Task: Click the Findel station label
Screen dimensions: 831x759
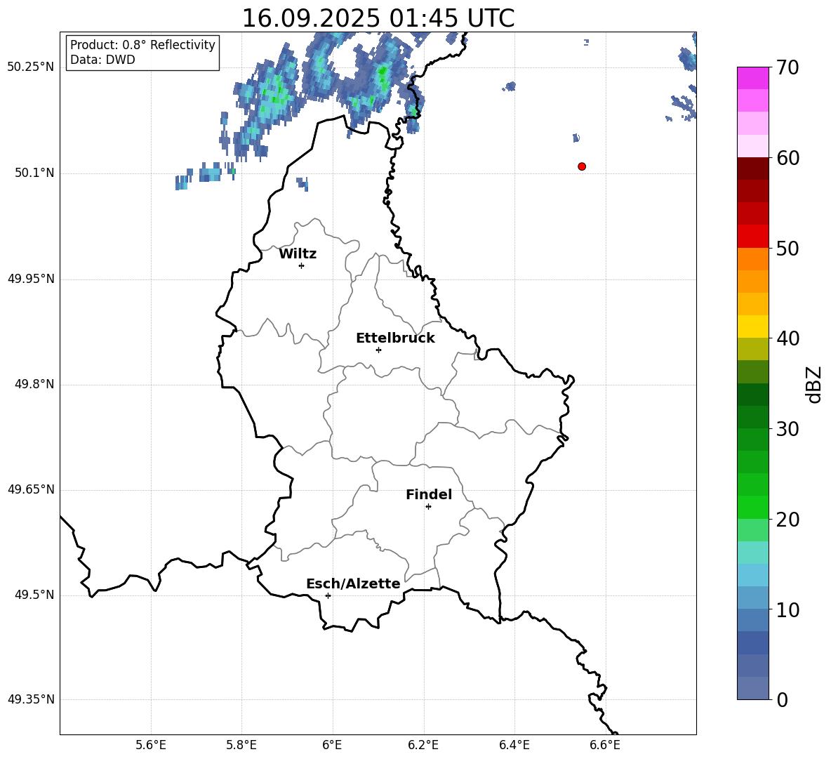Action: click(429, 494)
